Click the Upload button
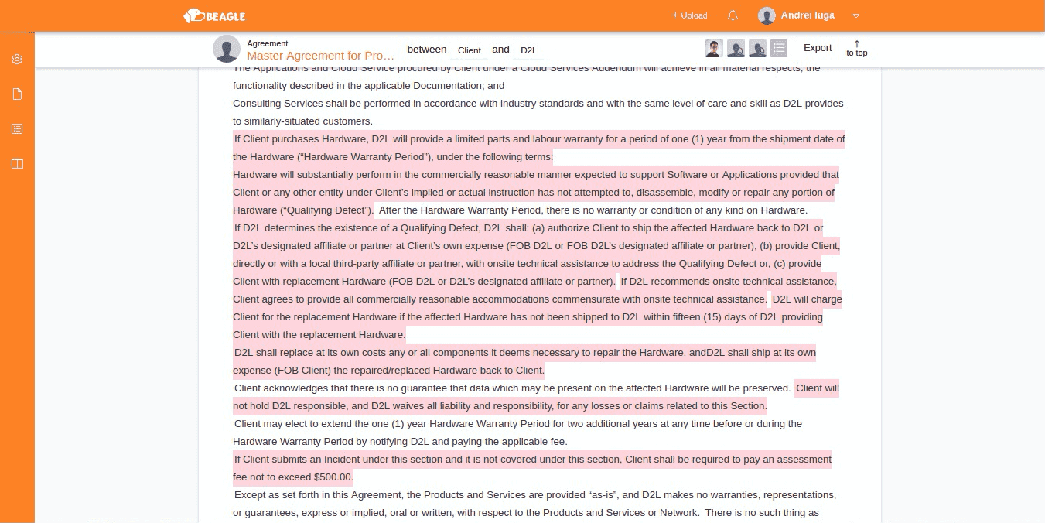The height and width of the screenshot is (523, 1045). [x=690, y=15]
